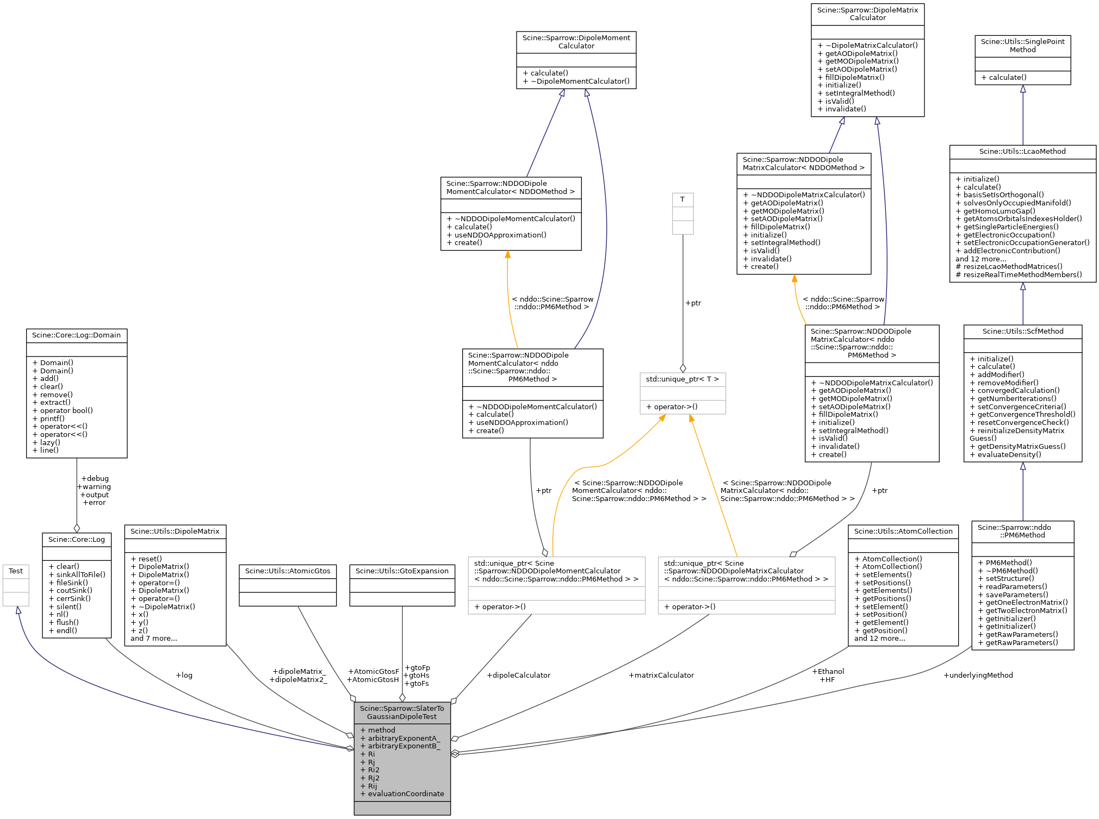The height and width of the screenshot is (819, 1099).
Task: Open NDDODipoleMomentCalculator< NDDOMethod > template node
Action: pos(511,214)
